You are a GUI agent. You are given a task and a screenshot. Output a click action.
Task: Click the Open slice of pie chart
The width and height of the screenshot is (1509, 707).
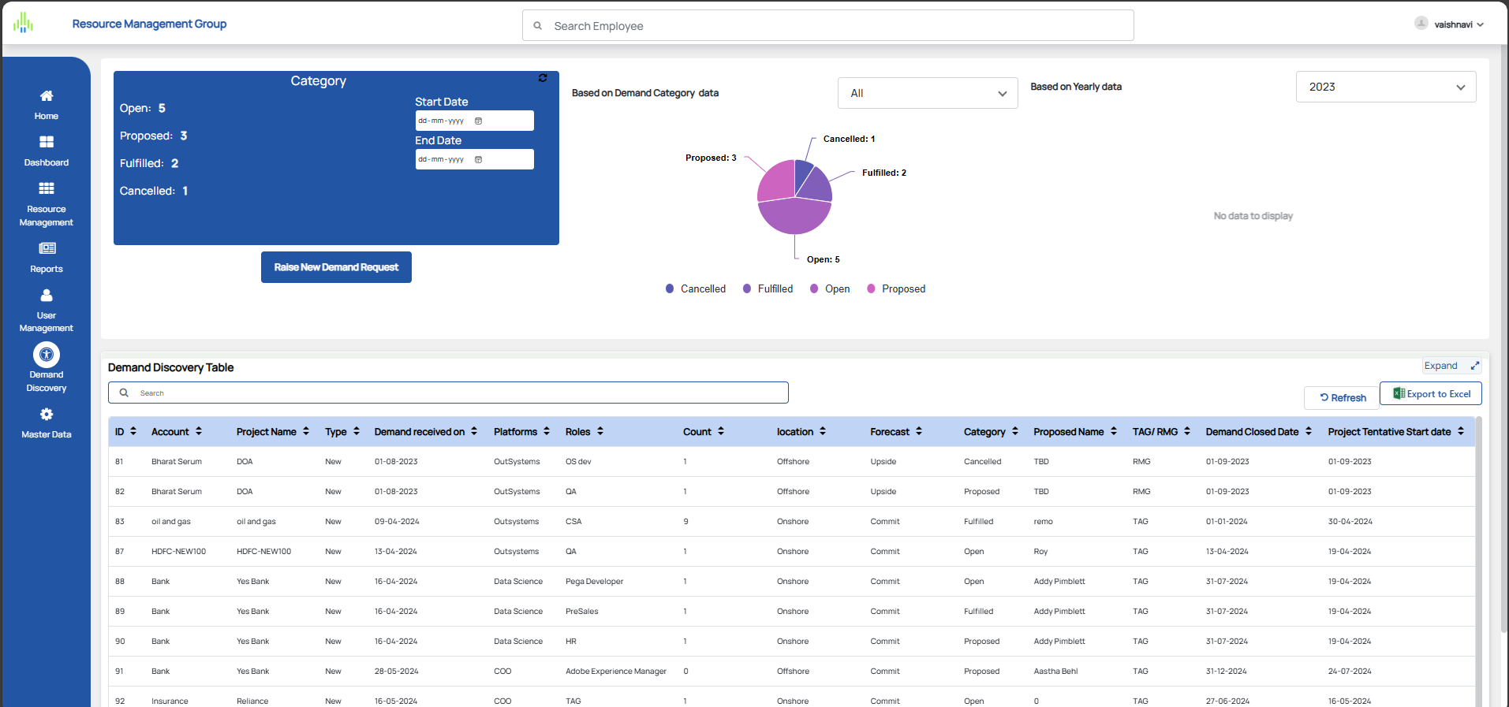pos(793,218)
